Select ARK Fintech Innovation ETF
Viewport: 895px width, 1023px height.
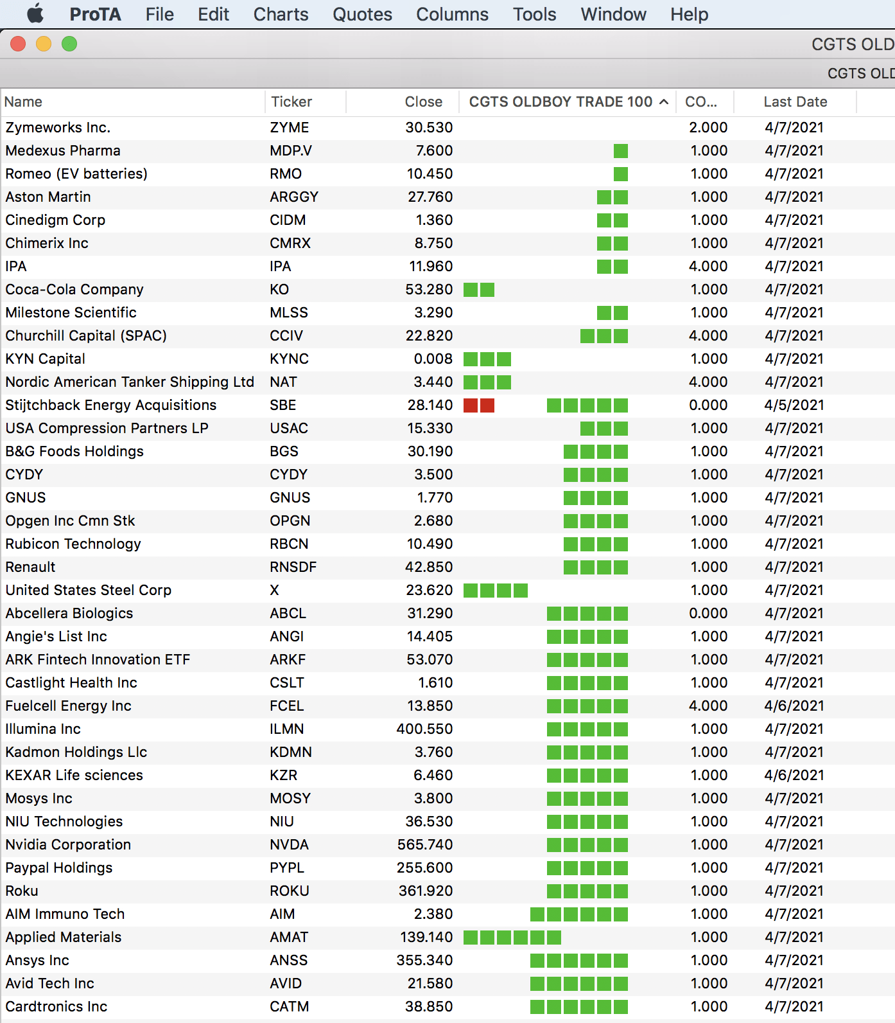coord(448,659)
